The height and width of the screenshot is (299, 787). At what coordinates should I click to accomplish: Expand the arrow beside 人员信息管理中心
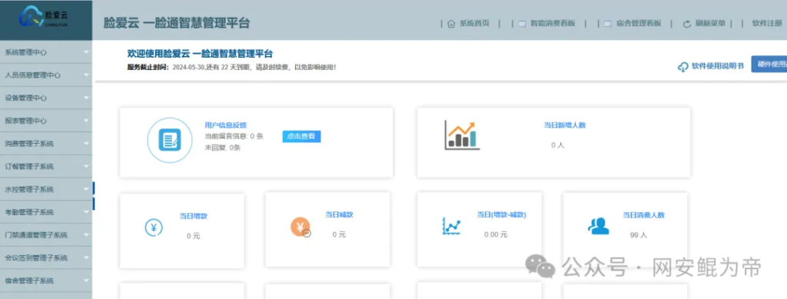pos(86,75)
